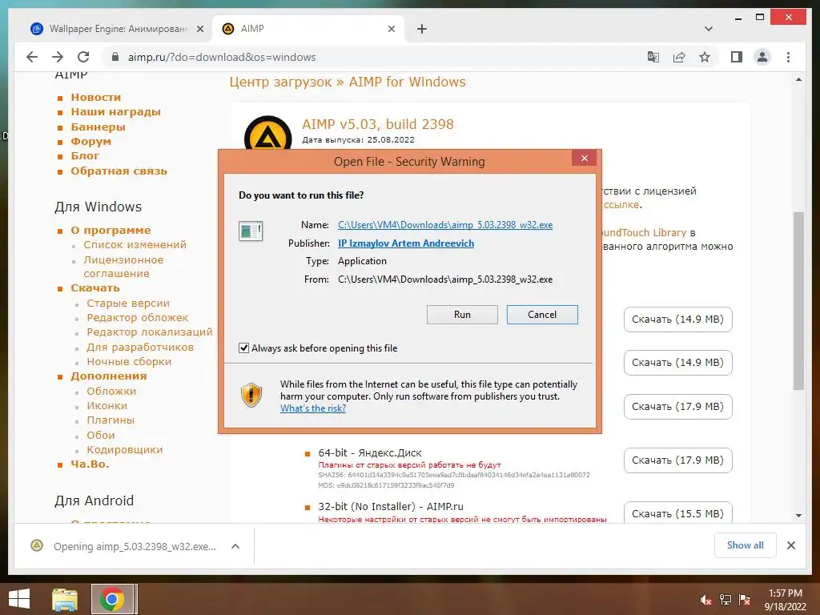Click Chrome's forward arrow
Viewport: 820px width, 615px height.
click(x=58, y=57)
